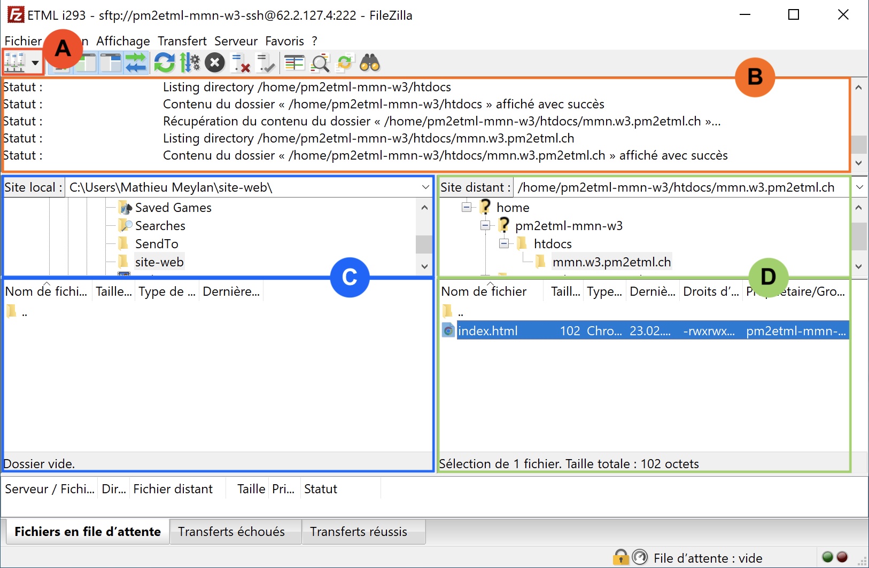Open the Site Manager dropdown arrow
The height and width of the screenshot is (568, 869).
point(35,63)
